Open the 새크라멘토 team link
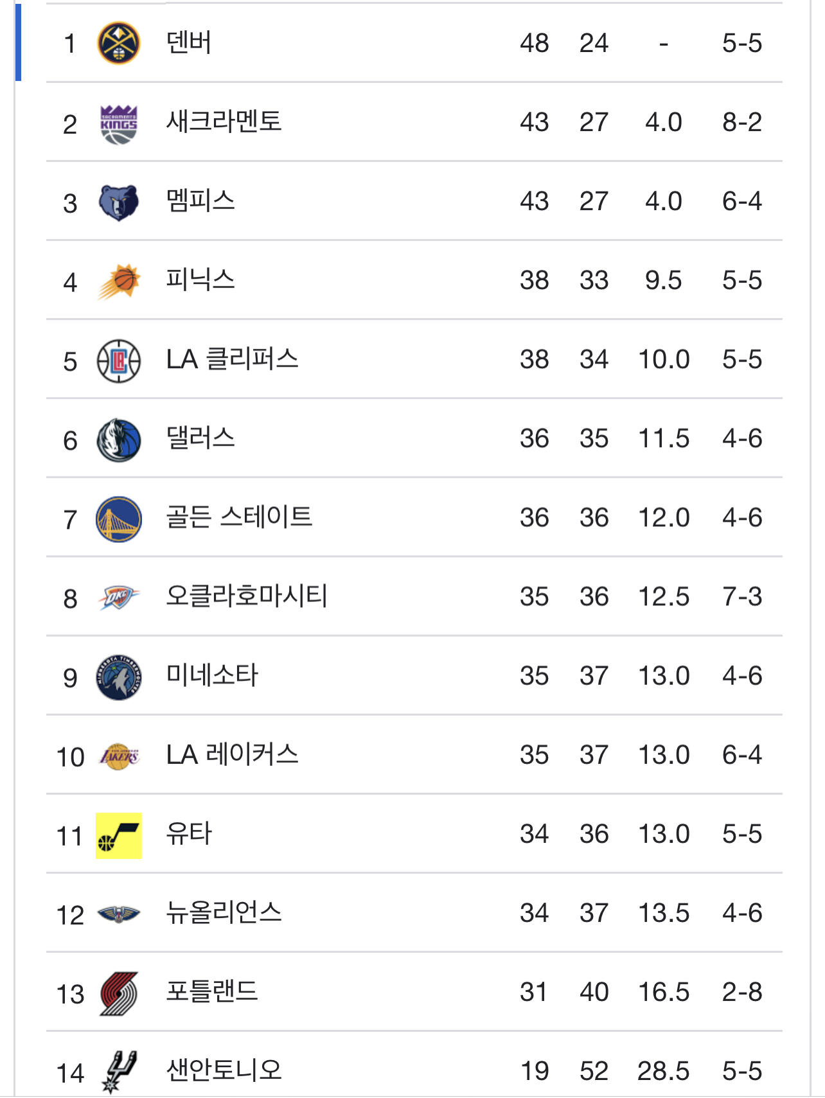Viewport: 825px width, 1098px height. pos(224,122)
